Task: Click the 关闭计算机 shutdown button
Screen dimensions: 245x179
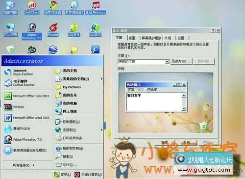Action: [88, 175]
